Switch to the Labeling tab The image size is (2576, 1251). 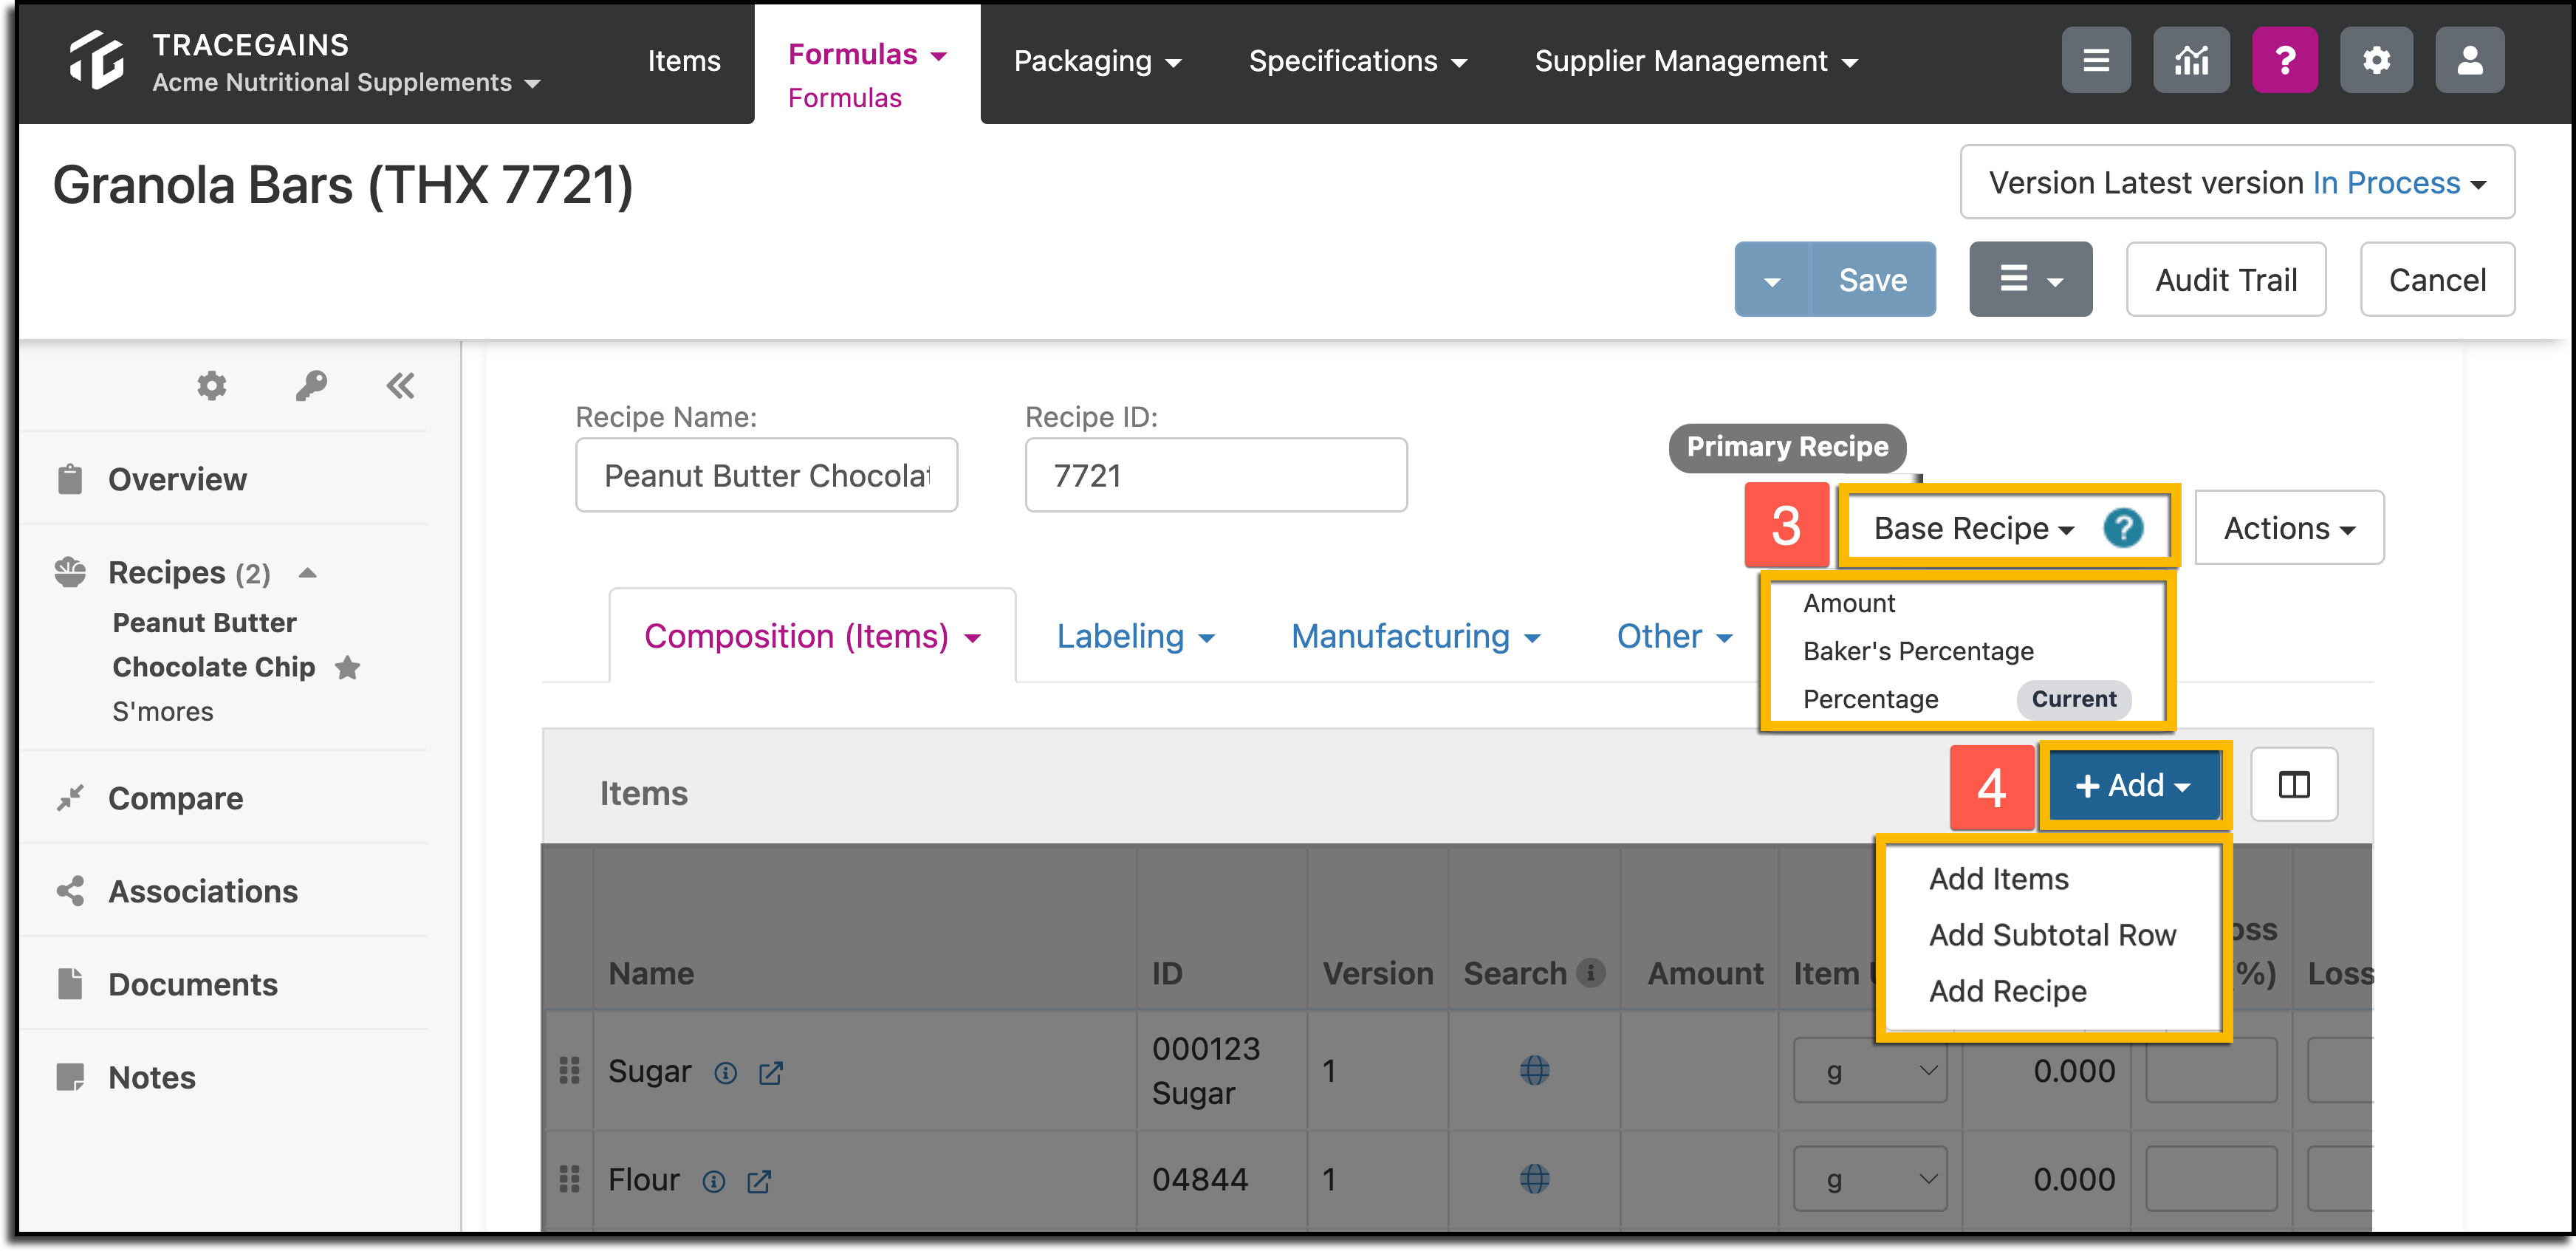(x=1135, y=636)
